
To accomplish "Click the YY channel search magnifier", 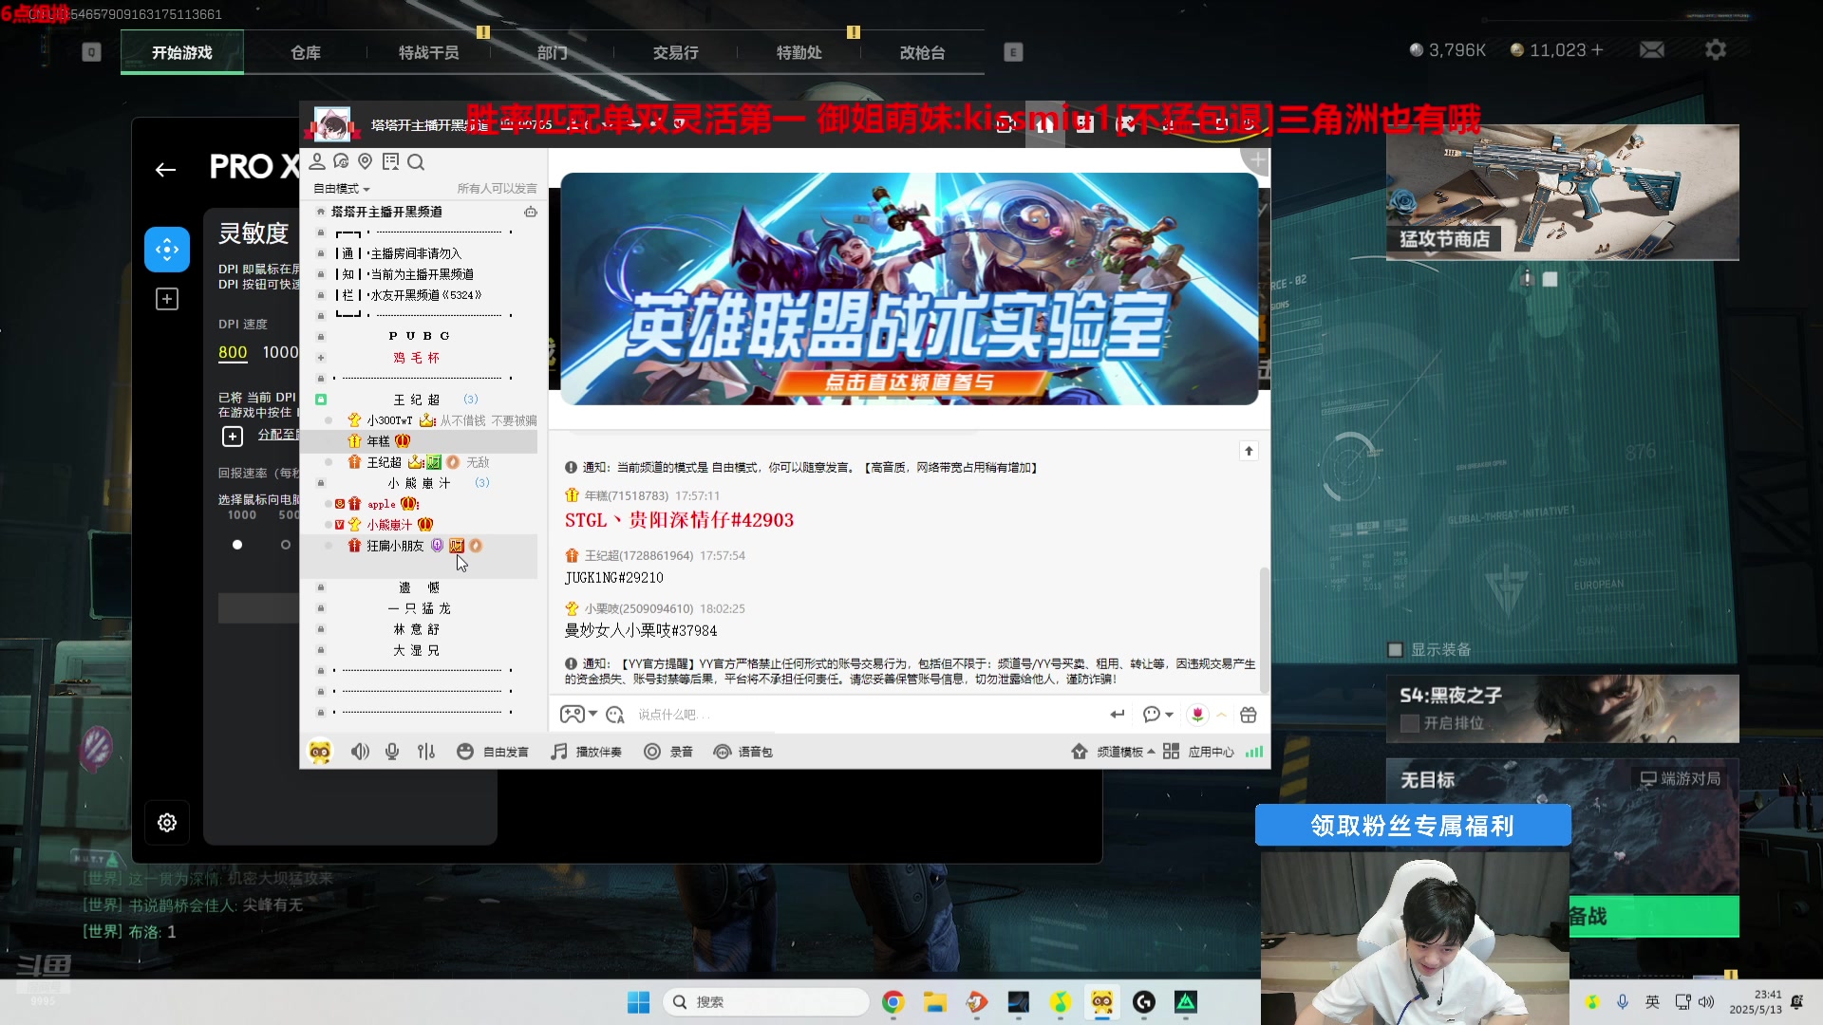I will click(416, 162).
